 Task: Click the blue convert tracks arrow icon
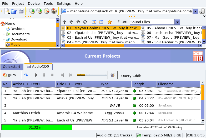[26, 75]
